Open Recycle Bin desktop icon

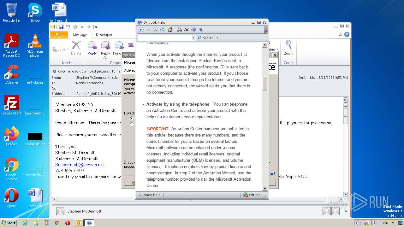coord(11,13)
